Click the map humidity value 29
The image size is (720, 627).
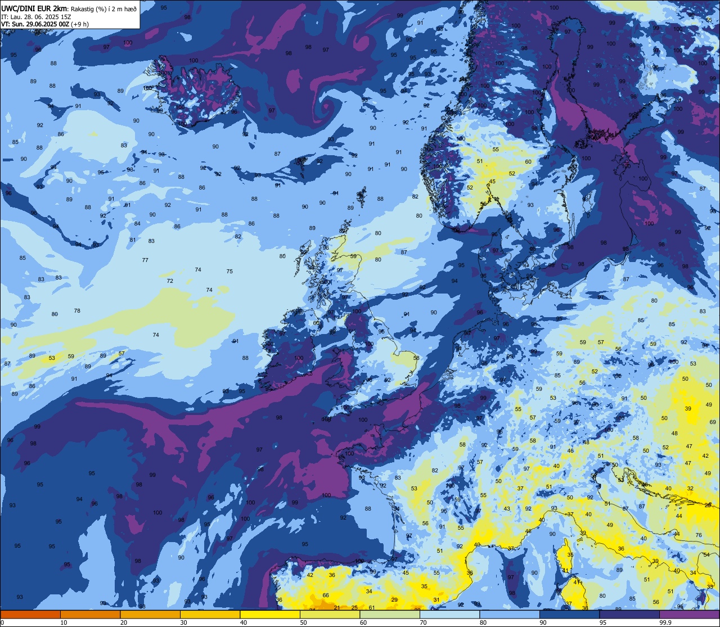tap(394, 599)
